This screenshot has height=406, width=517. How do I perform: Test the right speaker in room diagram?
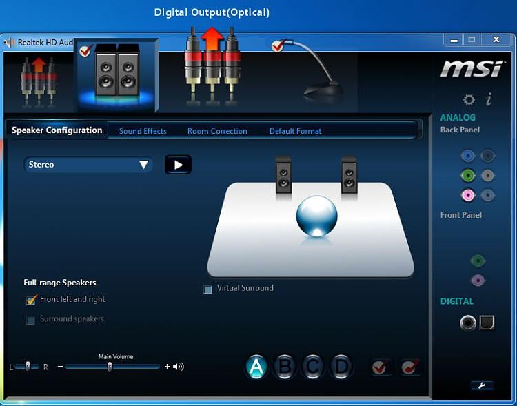tap(349, 175)
